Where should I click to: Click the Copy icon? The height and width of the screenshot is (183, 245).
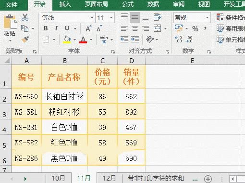pyautogui.click(x=24, y=28)
